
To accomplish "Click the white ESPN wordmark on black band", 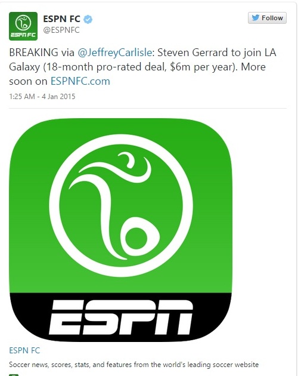I will [x=121, y=318].
